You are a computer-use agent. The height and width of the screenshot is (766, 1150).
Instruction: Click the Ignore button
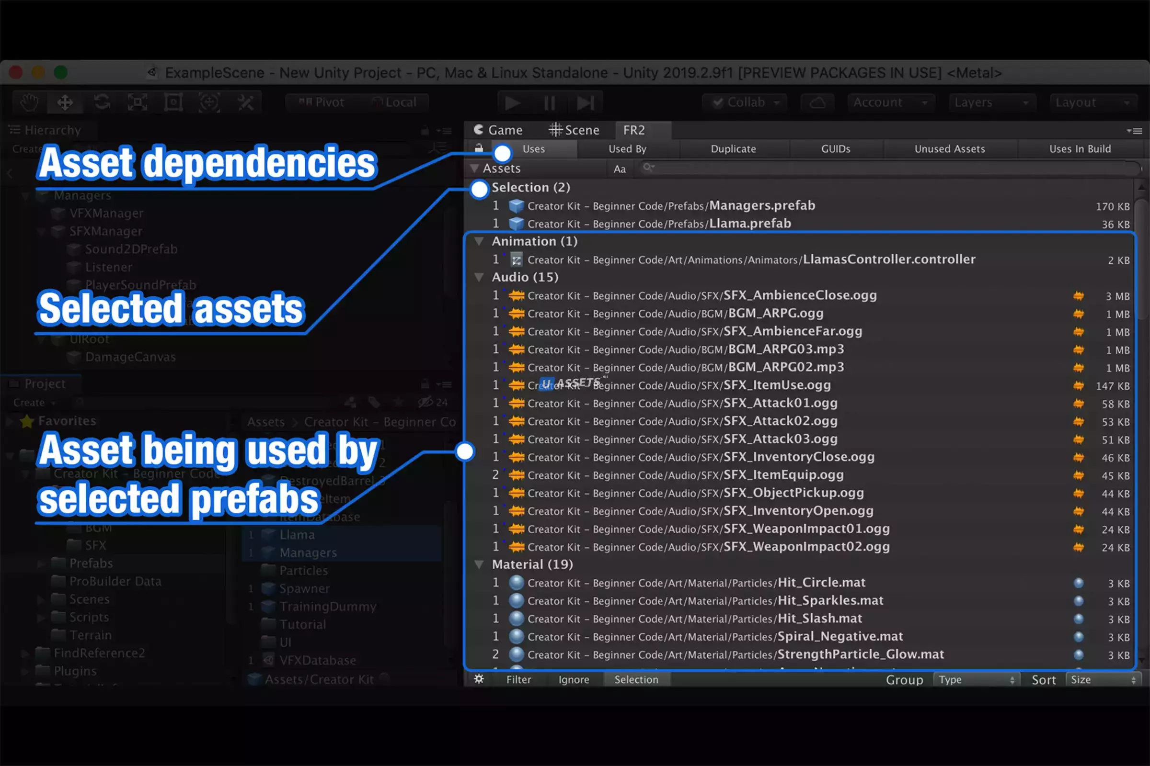point(574,679)
